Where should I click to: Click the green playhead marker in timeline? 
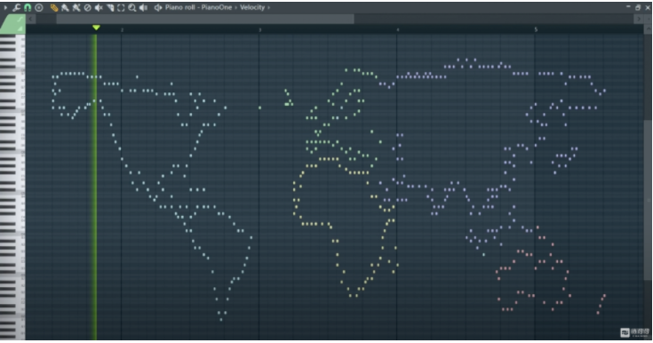pos(96,28)
